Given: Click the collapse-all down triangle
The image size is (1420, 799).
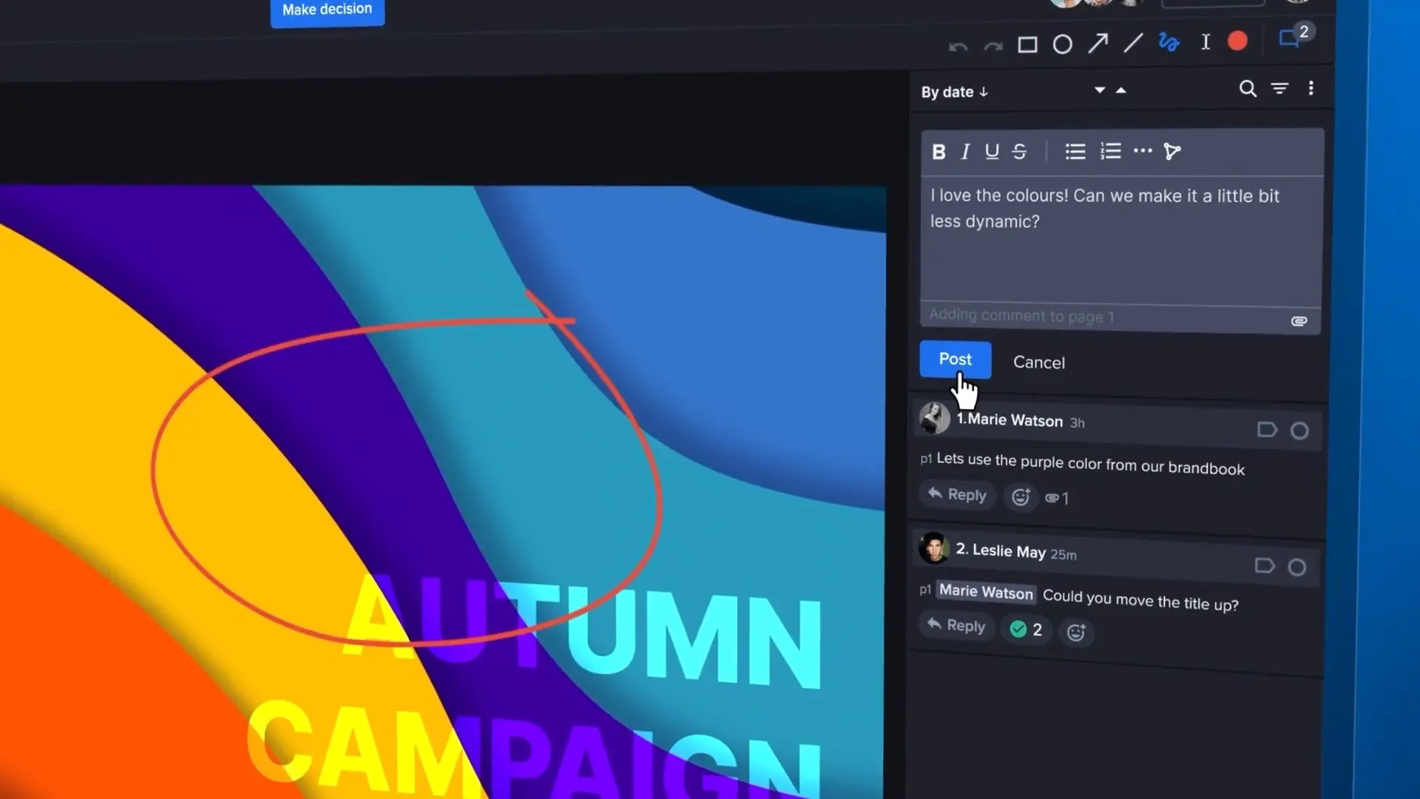Looking at the screenshot, I should (1100, 90).
